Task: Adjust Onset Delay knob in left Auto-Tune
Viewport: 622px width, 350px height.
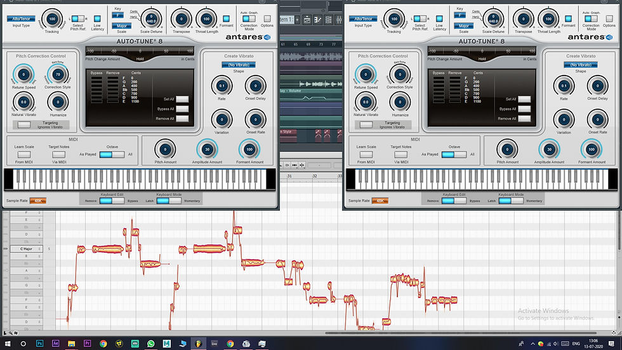Action: 255,85
